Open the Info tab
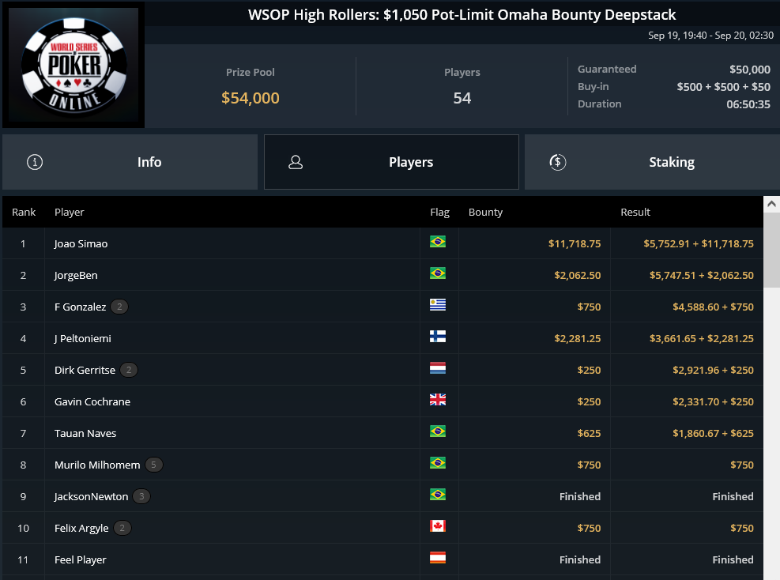 (130, 162)
